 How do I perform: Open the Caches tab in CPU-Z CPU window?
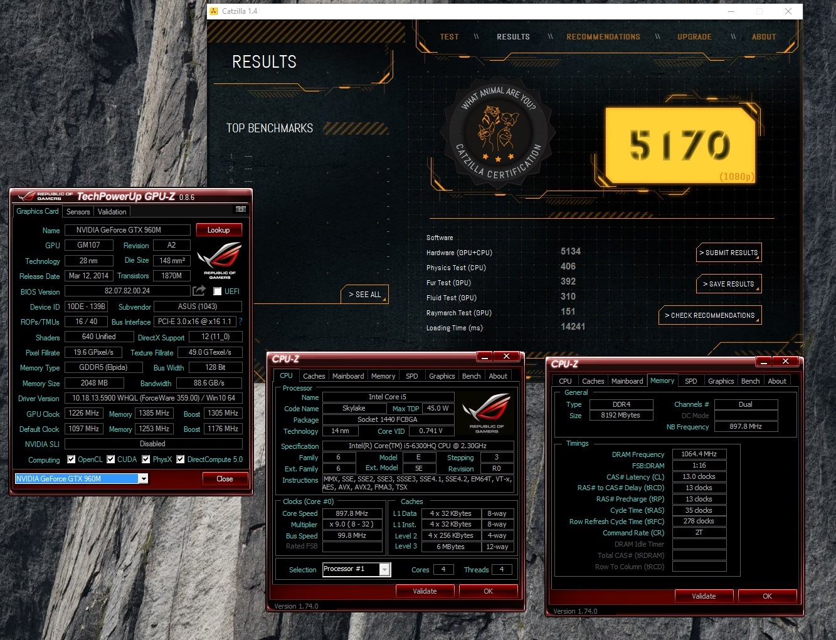click(314, 376)
